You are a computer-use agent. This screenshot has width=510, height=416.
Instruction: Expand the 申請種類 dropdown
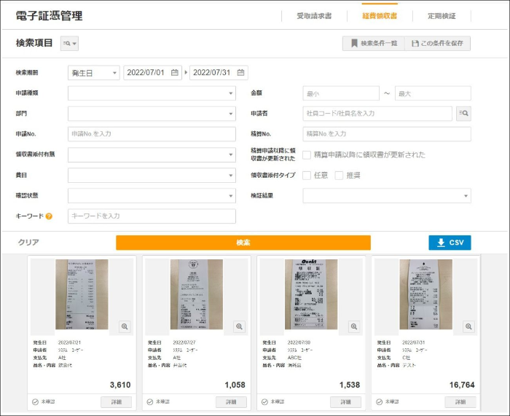click(152, 93)
